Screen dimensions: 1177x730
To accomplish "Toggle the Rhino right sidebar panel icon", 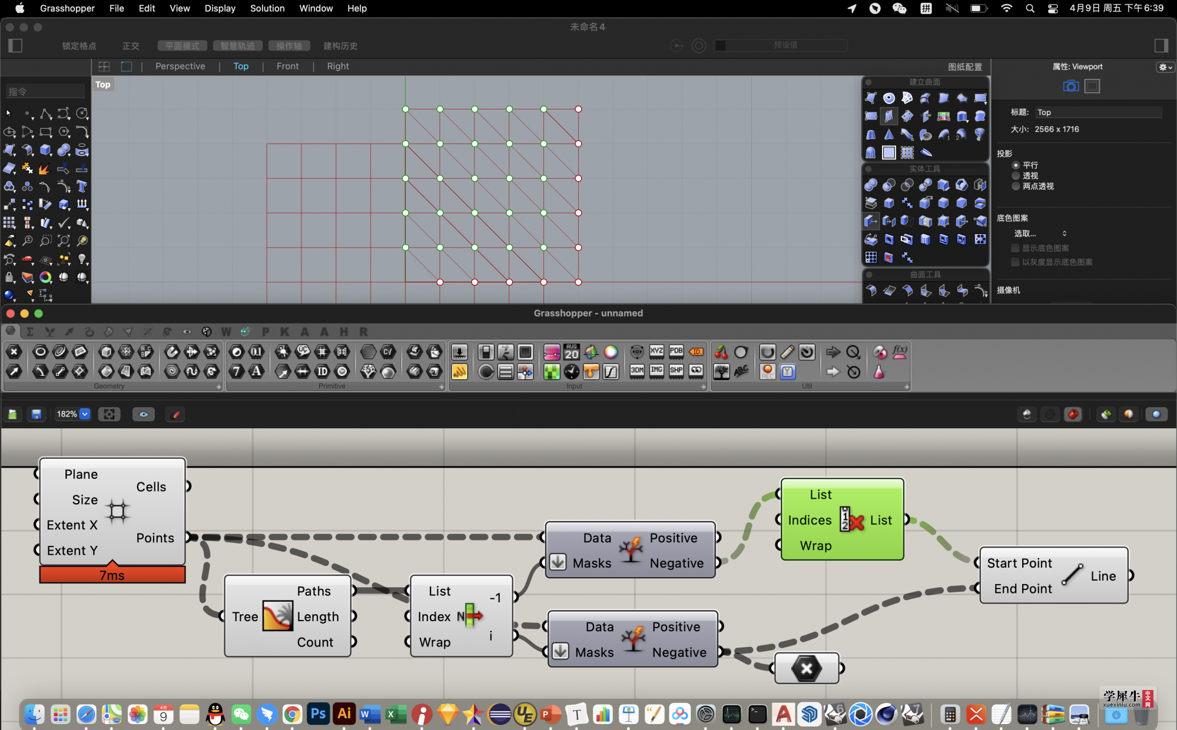I will (1161, 45).
